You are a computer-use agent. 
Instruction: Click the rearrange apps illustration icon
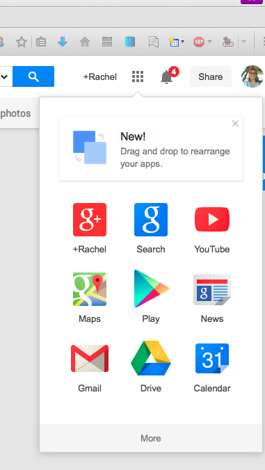pyautogui.click(x=90, y=147)
